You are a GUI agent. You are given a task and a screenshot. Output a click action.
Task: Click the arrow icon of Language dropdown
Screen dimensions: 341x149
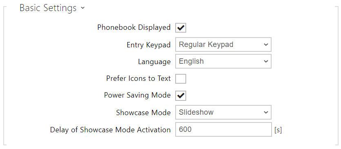[x=266, y=61]
